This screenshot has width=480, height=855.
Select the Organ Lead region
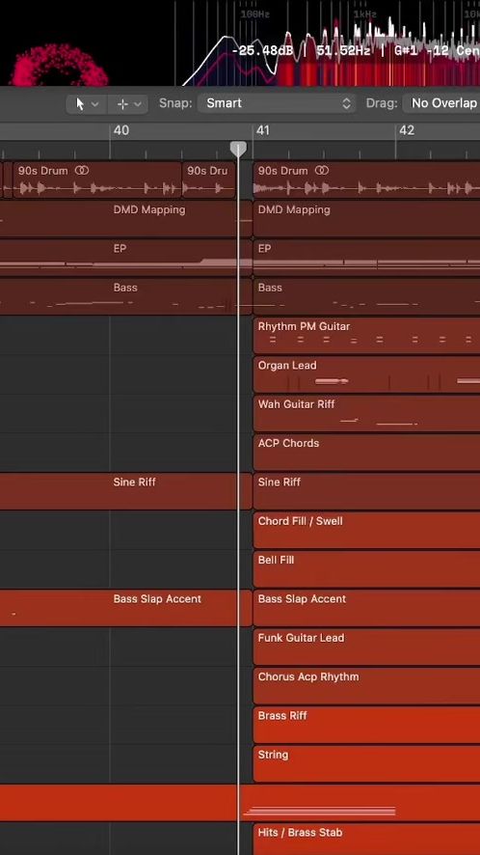click(366, 374)
